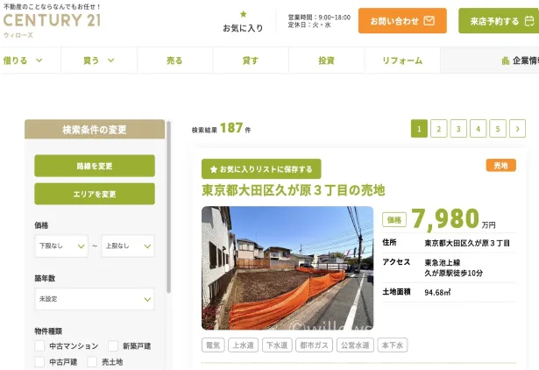Screen dimensions: 539x370
Task: Open the 下限なし minimum price dropdown
Action: (x=61, y=245)
